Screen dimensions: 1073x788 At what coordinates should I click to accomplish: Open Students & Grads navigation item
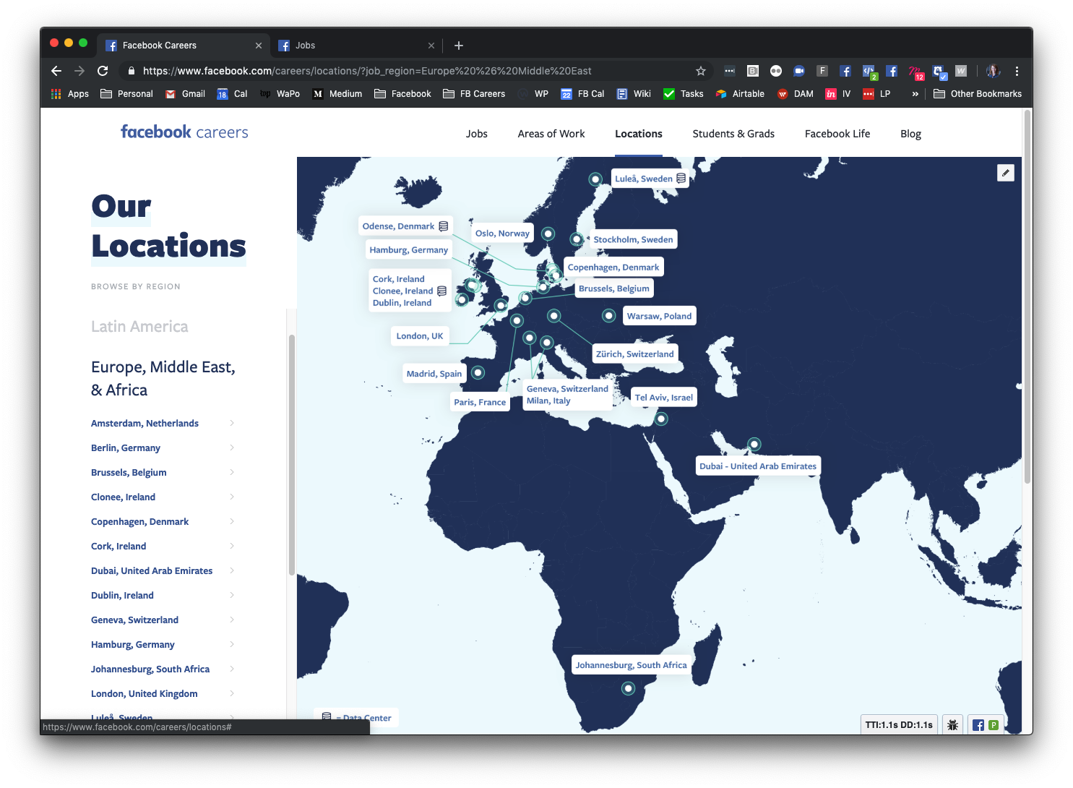point(733,134)
